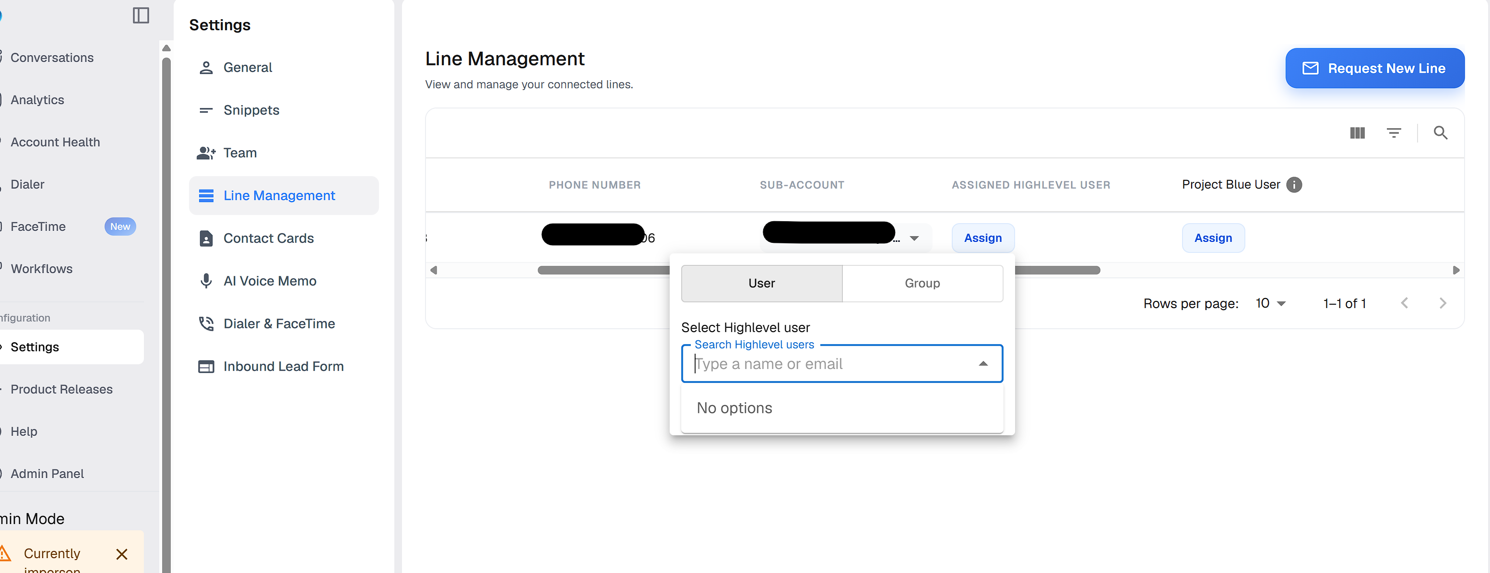The image size is (1490, 573).
Task: Click the AI Voice Memo microphone icon
Action: tap(206, 281)
